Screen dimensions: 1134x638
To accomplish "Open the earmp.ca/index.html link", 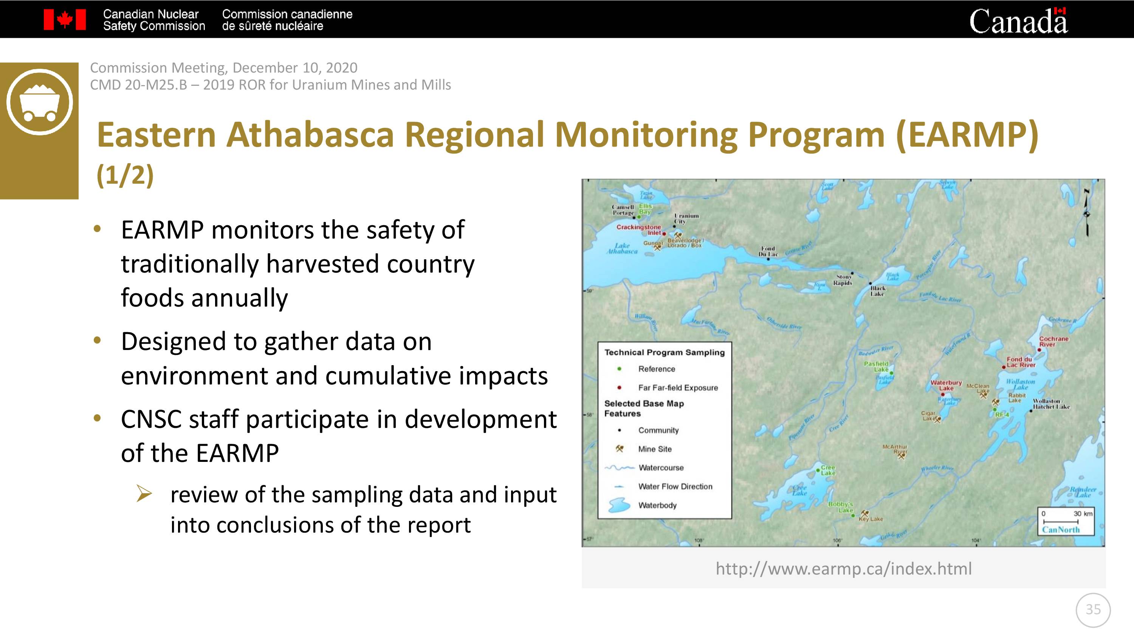I will tap(843, 568).
